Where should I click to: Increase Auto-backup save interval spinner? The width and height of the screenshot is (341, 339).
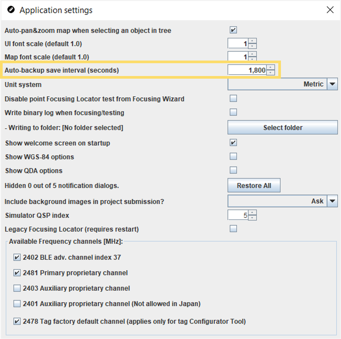(x=270, y=67)
